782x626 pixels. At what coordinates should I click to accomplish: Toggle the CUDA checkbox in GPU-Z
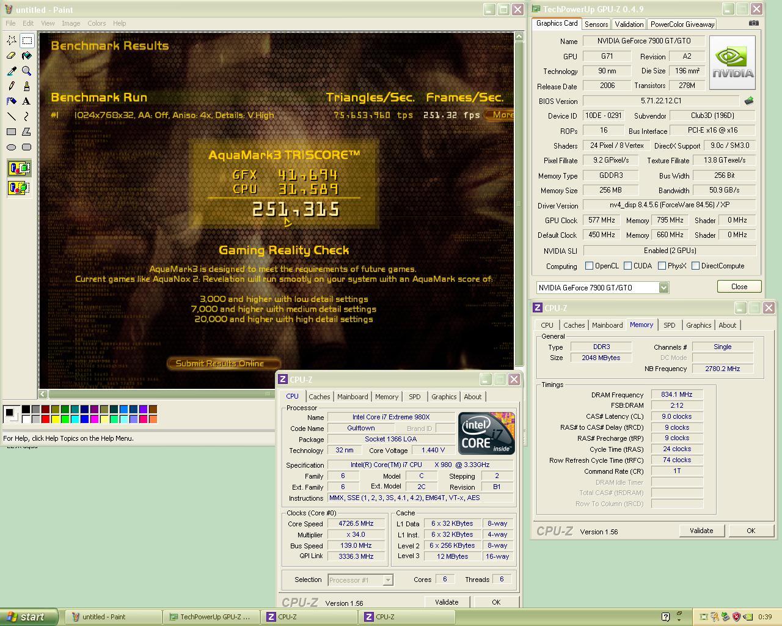coord(627,266)
